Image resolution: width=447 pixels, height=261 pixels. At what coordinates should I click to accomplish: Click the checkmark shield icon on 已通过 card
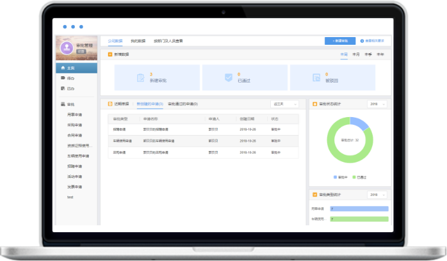(229, 77)
